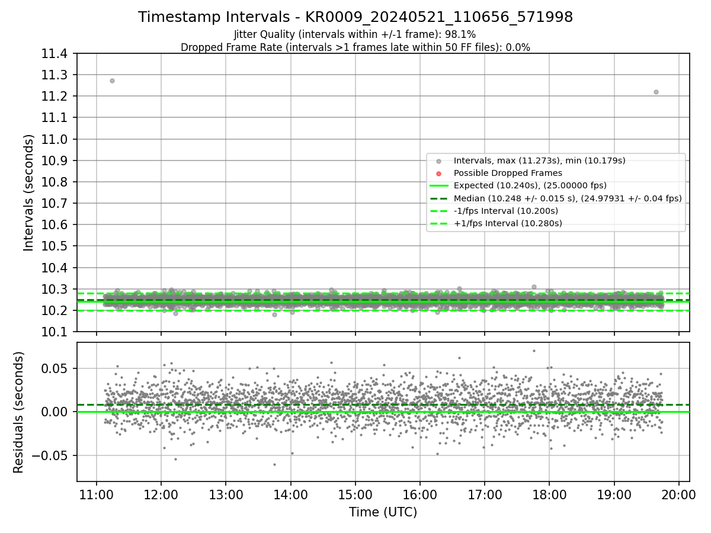711x533 pixels.
Task: Click the 'Dropped Frame Rate' subtitle line
Action: click(x=355, y=47)
